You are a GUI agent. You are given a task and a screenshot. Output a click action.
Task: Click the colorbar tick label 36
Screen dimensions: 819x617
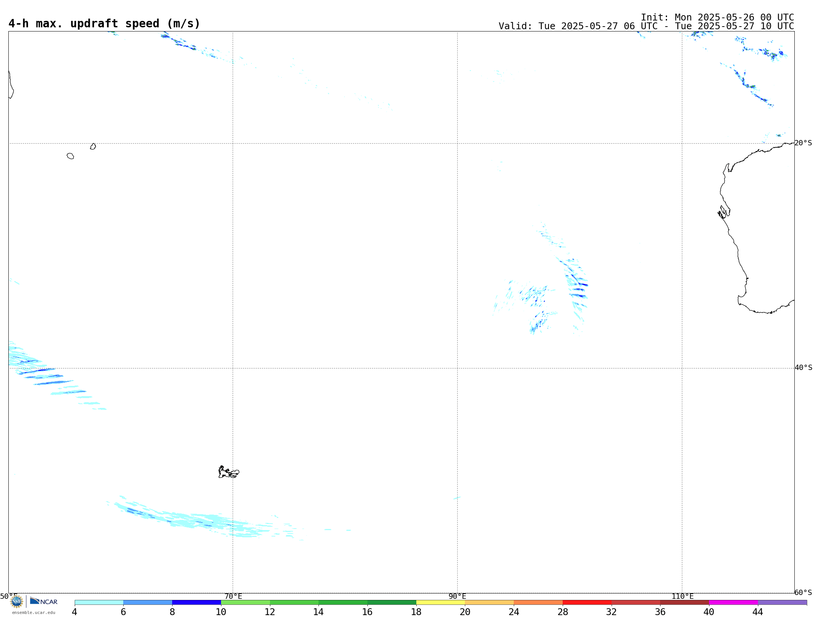coord(660,612)
